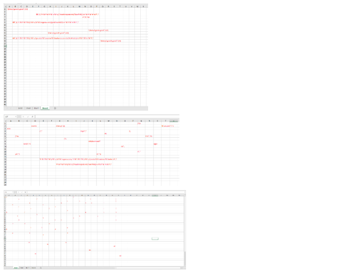Image resolution: width=348 pixels, height=276 pixels.
Task: Select column T header in top spreadsheet
Action: (x=120, y=7)
